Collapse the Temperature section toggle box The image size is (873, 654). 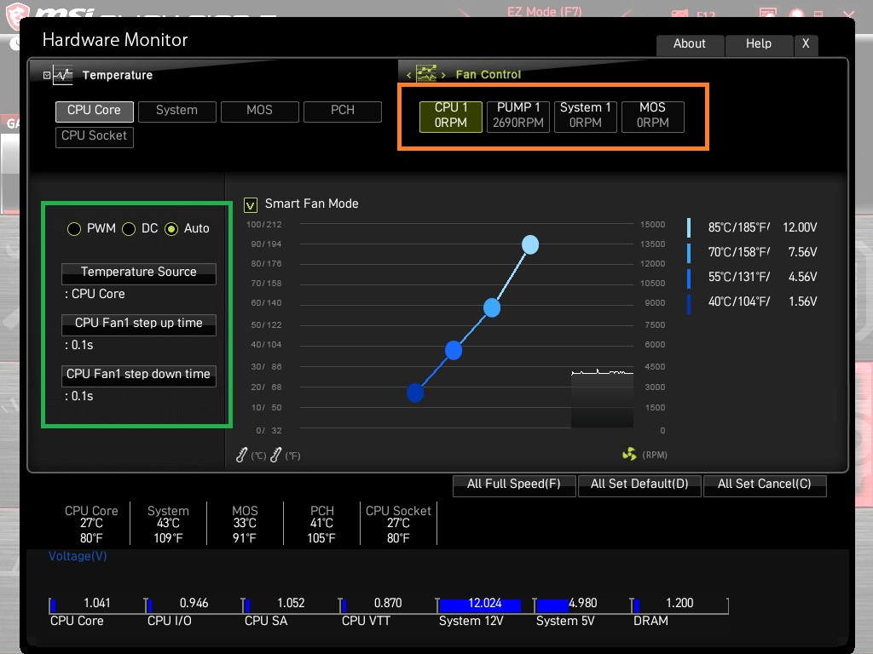[47, 75]
